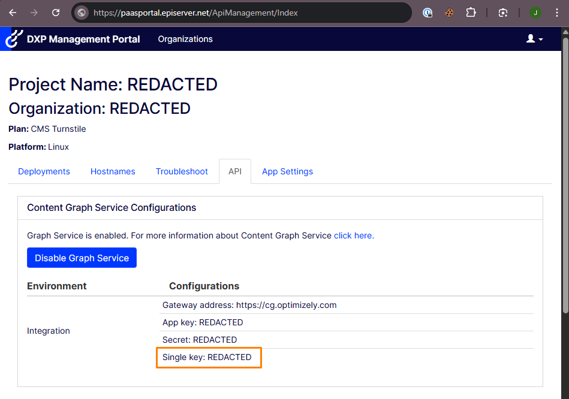Switch to the Deployments tab

click(44, 171)
